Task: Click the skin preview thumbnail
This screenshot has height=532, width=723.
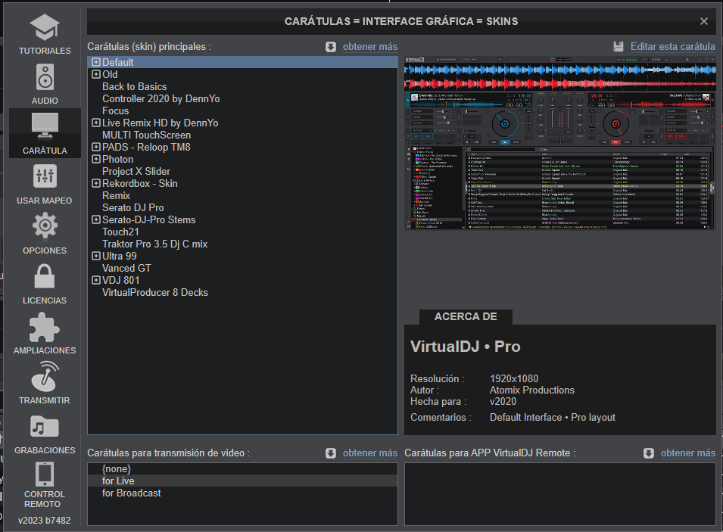Action: tap(559, 143)
